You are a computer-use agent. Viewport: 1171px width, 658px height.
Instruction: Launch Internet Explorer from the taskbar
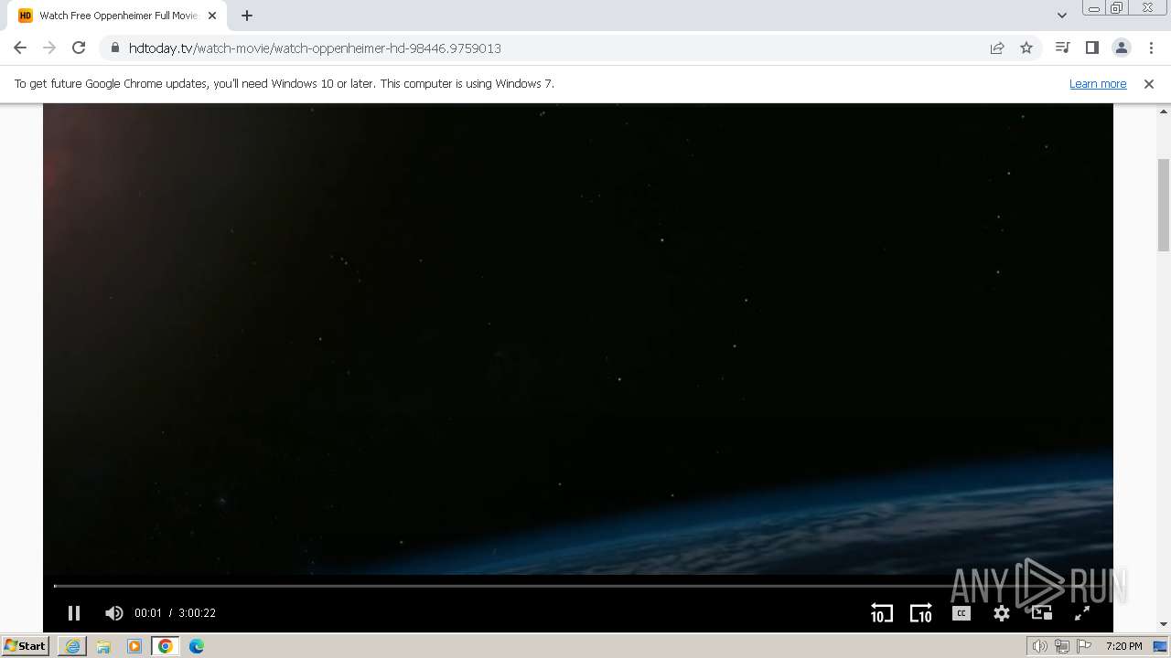point(72,646)
